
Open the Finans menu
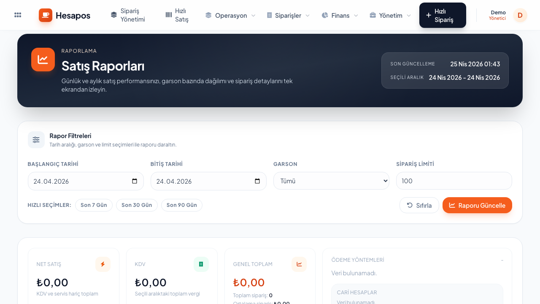(340, 15)
